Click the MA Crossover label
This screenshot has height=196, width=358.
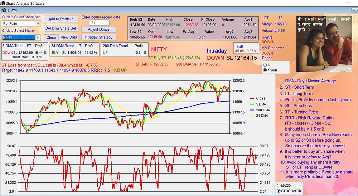coord(272,48)
